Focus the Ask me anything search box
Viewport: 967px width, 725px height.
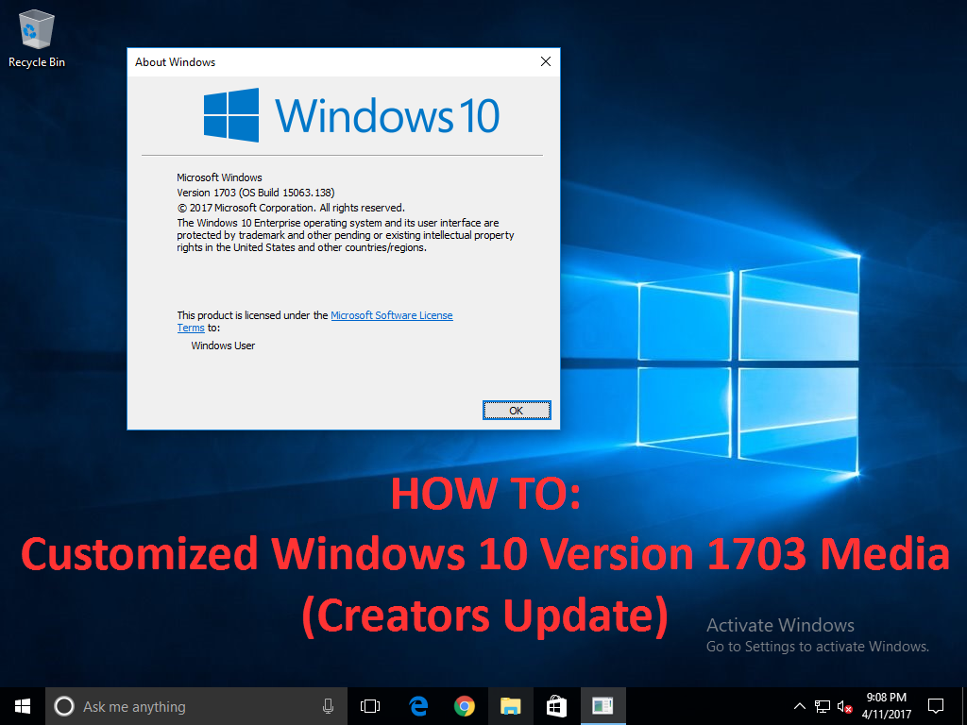coord(196,706)
